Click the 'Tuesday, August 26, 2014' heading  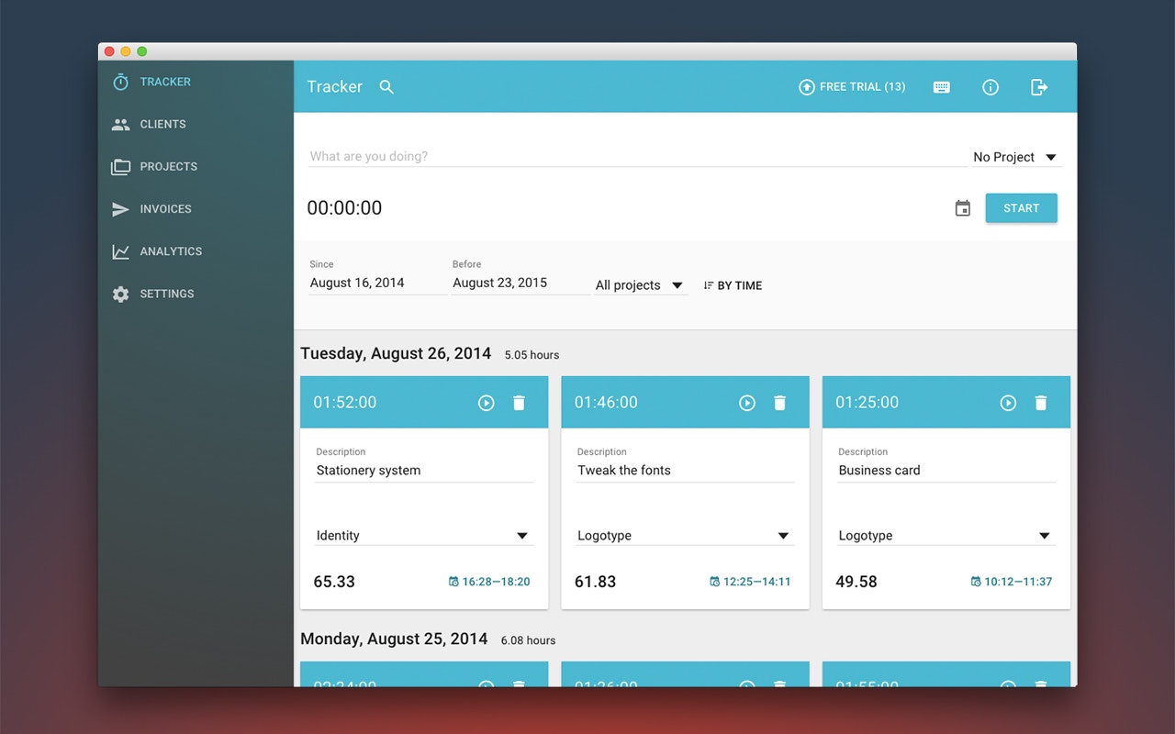pos(396,354)
